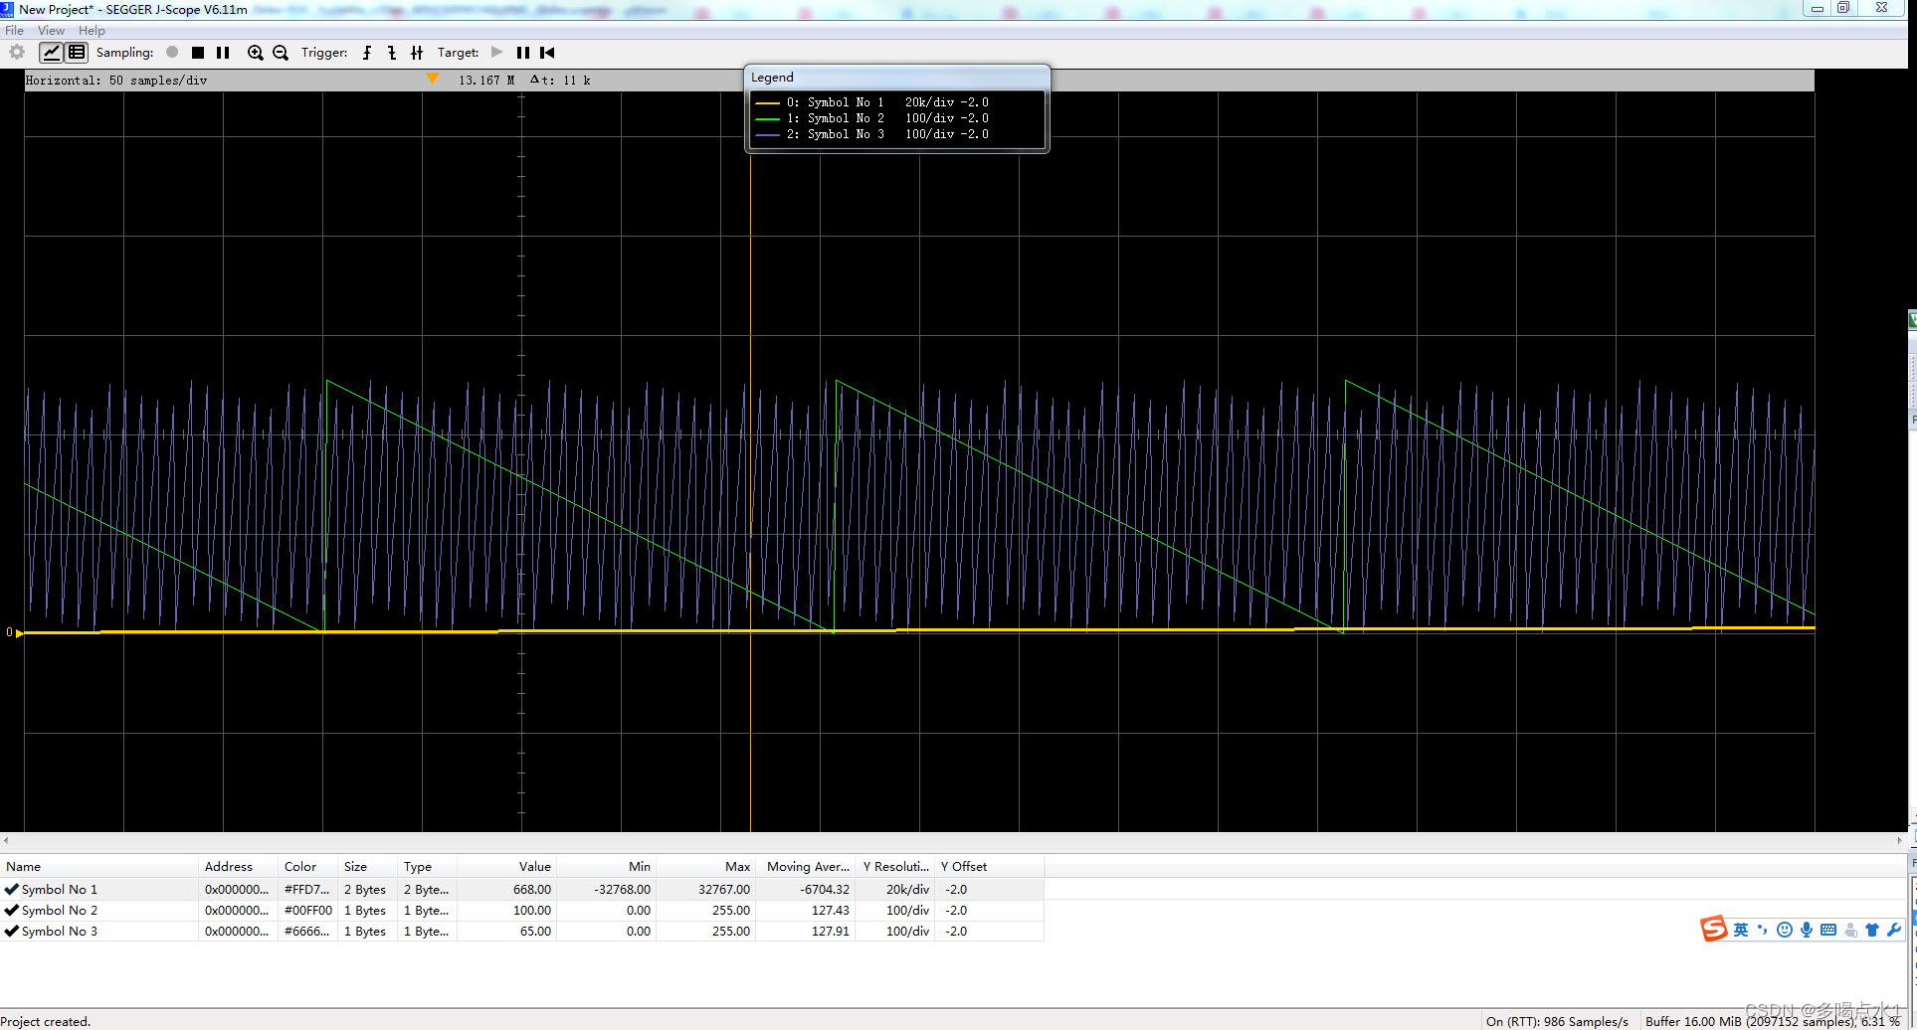This screenshot has height=1030, width=1917.
Task: Set both-edge trigger mode
Action: 417,53
